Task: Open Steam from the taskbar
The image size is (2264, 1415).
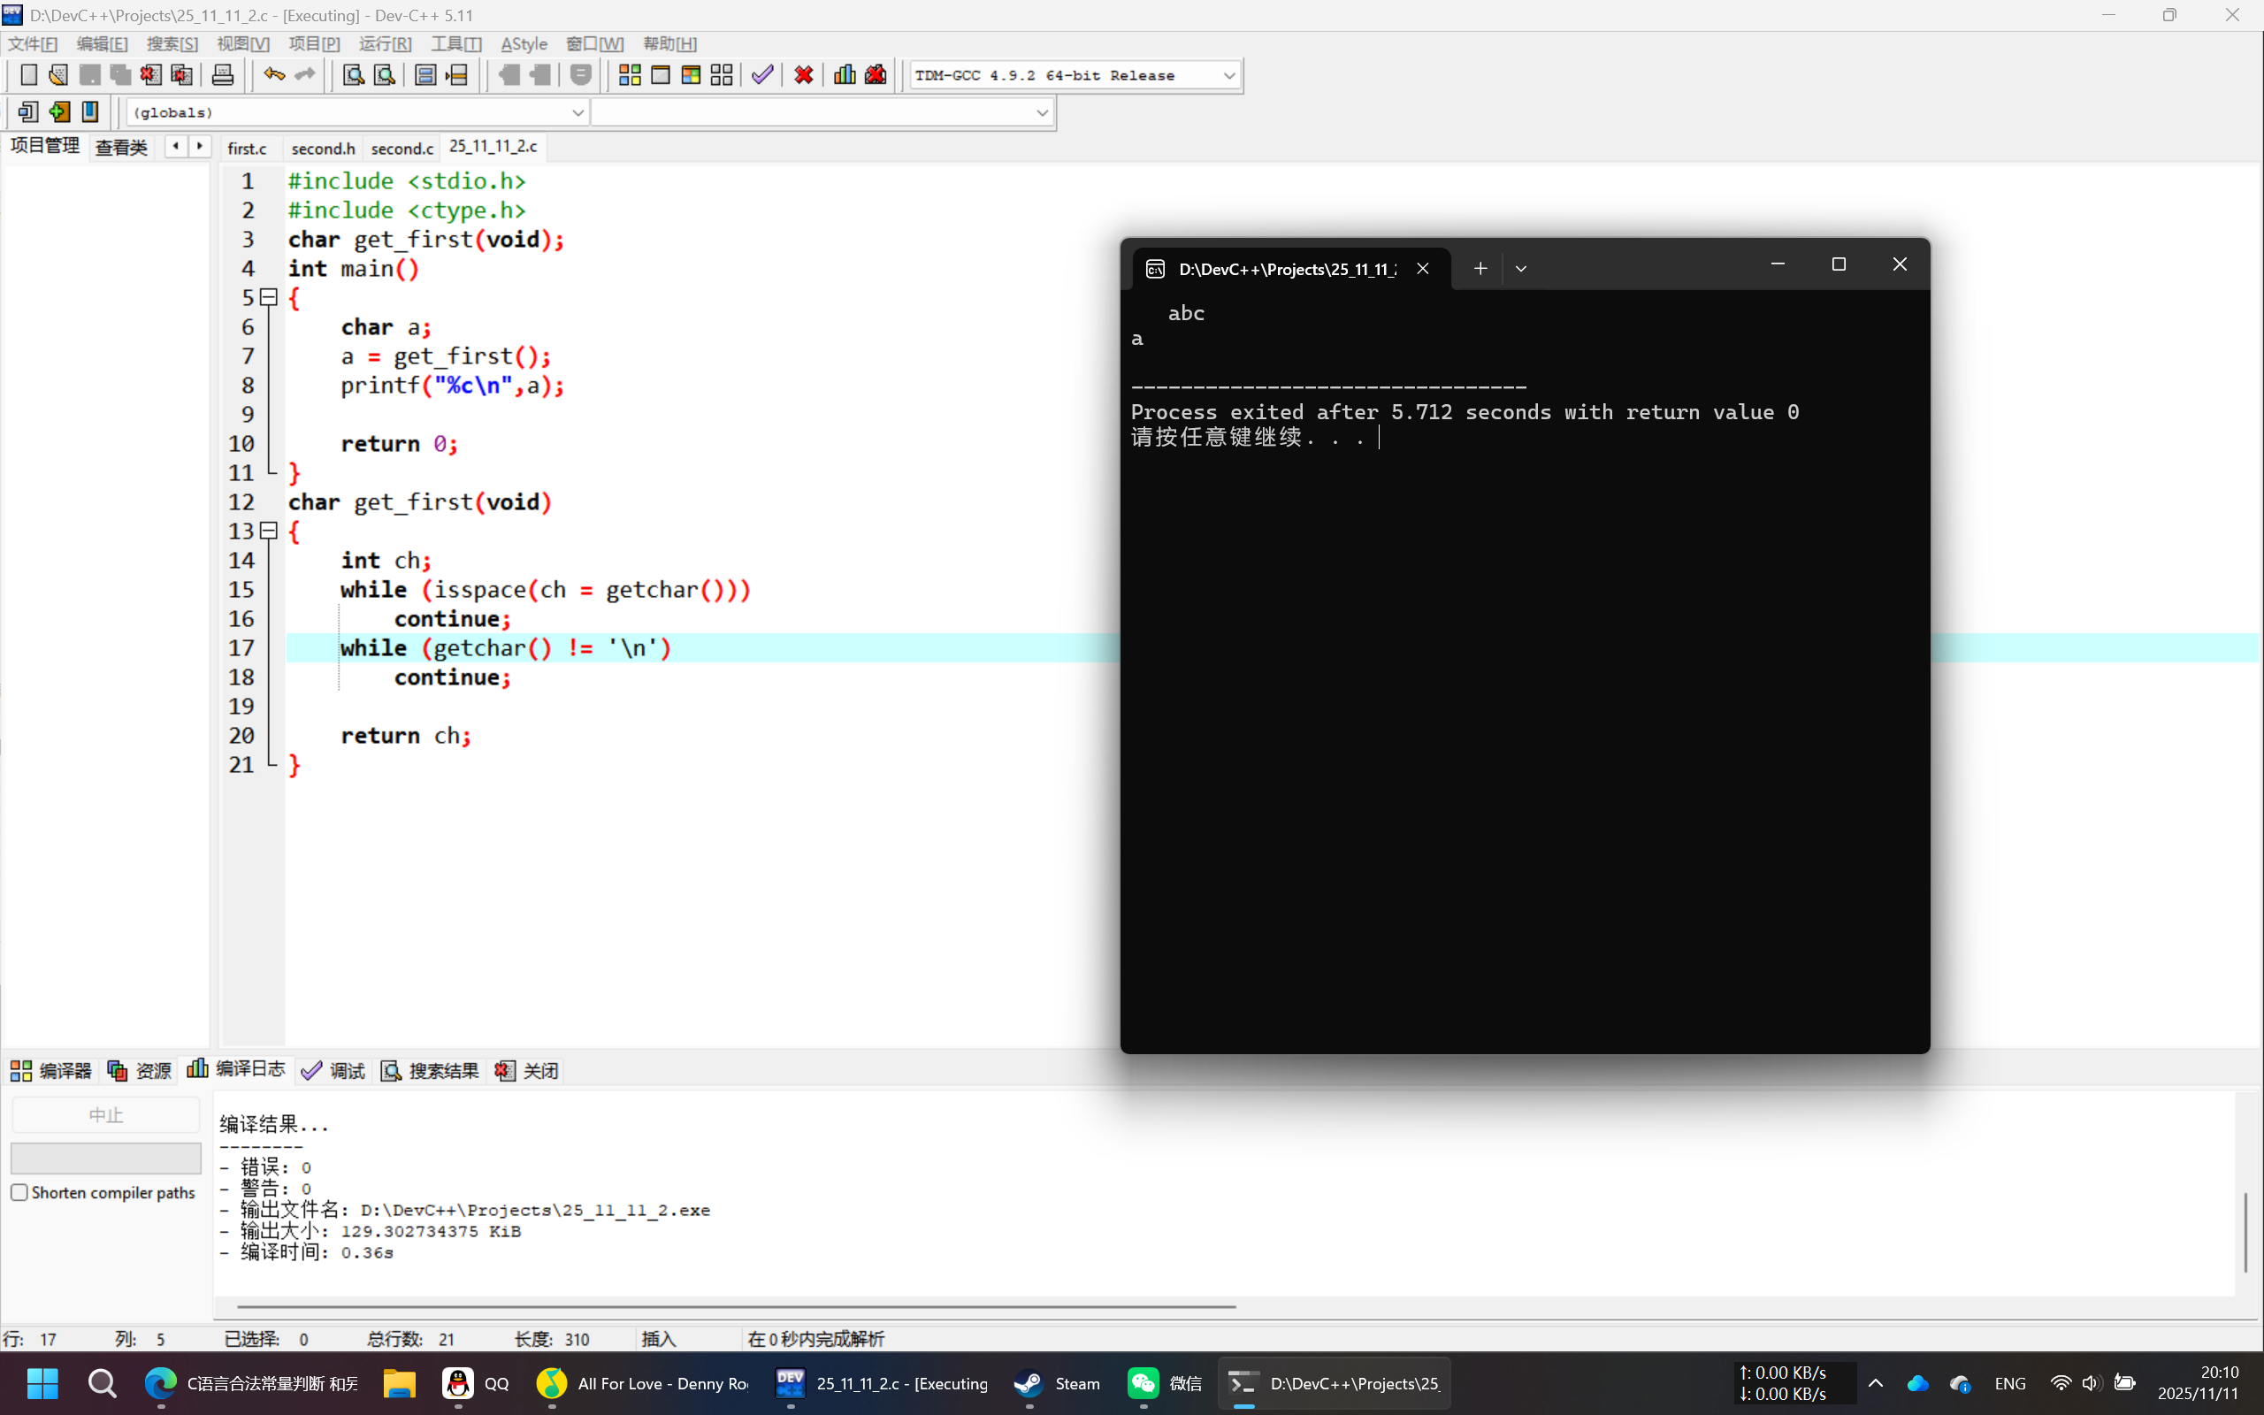Action: 1057,1383
